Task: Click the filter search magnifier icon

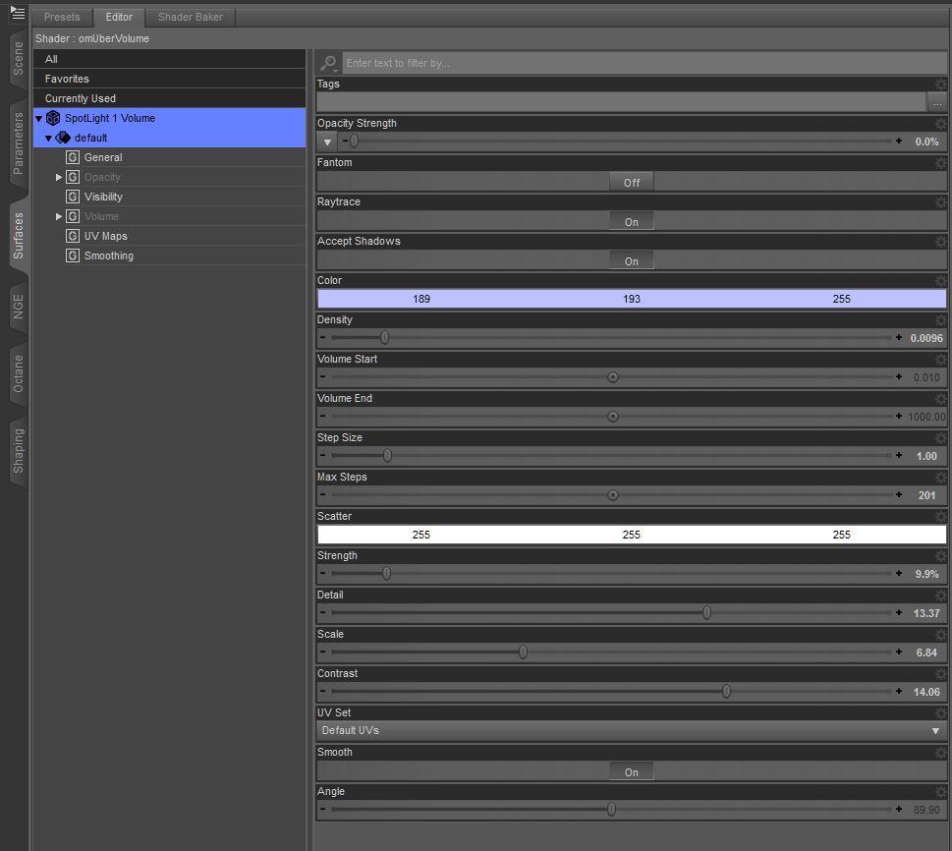Action: [328, 63]
